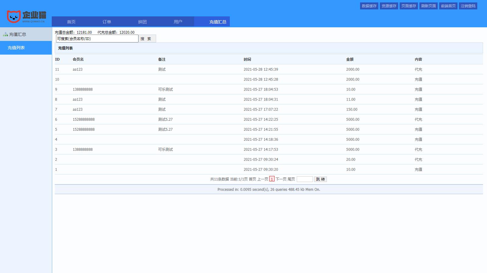This screenshot has width=487, height=273.
Task: Click 注销登陆 to log out
Action: [468, 6]
